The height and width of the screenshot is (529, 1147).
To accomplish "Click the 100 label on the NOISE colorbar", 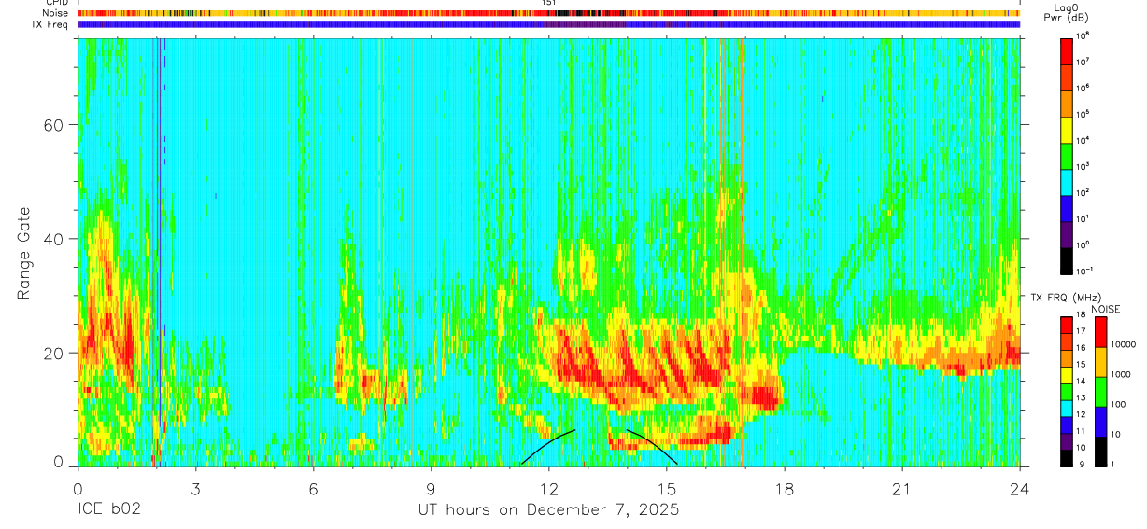I will point(1118,404).
